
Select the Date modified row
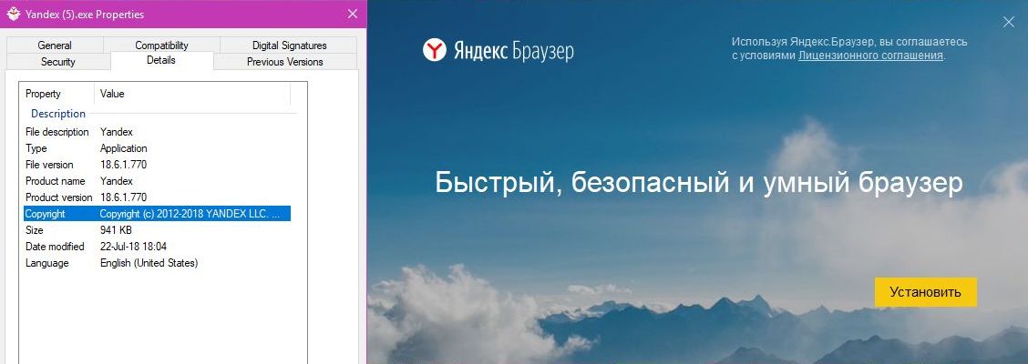(157, 247)
